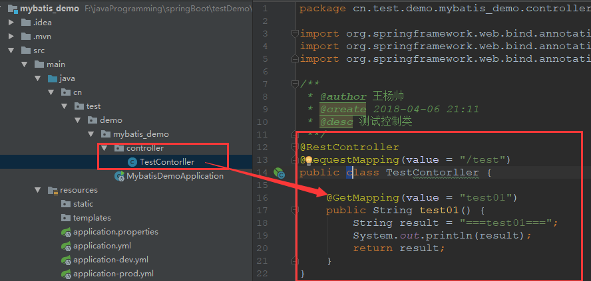Click the return result statement on line 20

(x=399, y=248)
